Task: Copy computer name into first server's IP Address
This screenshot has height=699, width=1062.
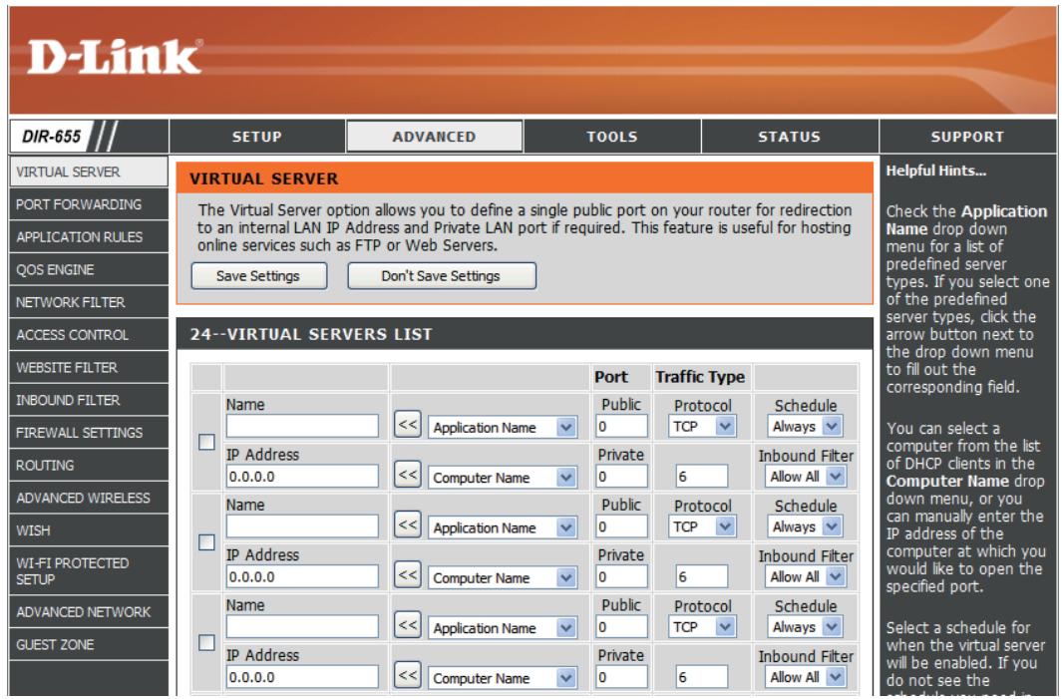Action: pyautogui.click(x=408, y=475)
